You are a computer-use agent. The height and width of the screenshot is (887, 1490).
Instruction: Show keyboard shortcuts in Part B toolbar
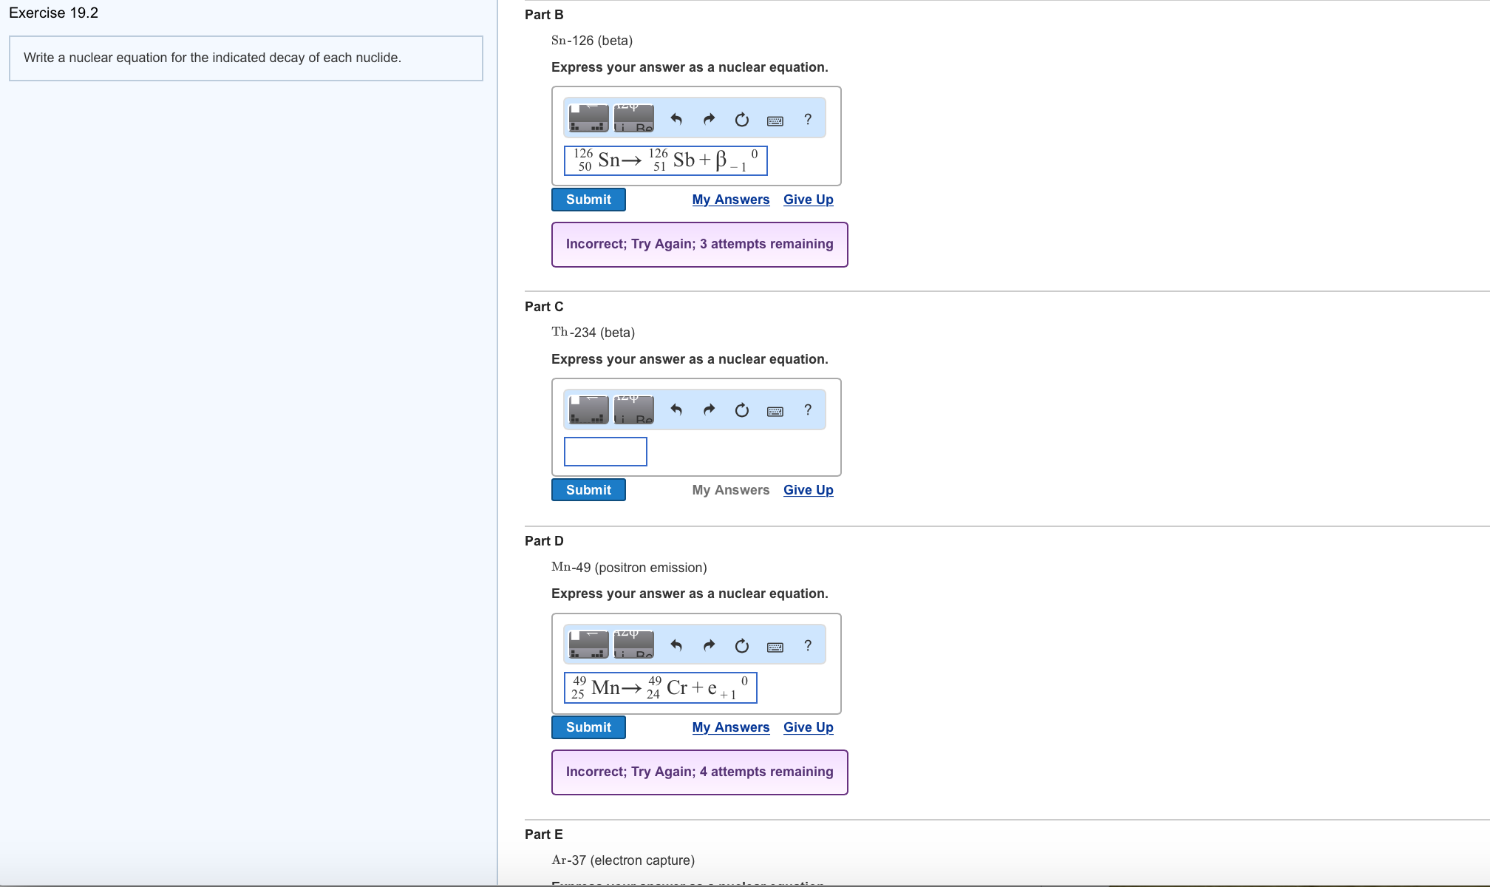(x=775, y=120)
